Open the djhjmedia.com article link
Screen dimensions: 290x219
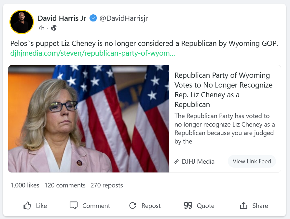coord(93,53)
